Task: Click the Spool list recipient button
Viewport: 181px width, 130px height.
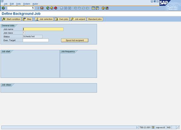Action: (x=75, y=40)
